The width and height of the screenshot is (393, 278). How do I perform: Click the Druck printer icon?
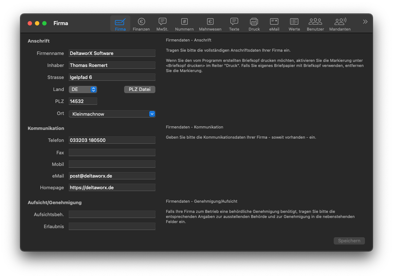coord(254,24)
